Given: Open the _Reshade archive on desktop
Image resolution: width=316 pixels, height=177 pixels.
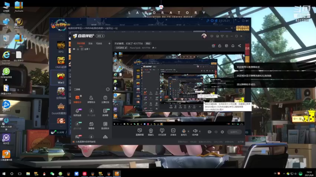Looking at the screenshot, I should coord(19,7).
